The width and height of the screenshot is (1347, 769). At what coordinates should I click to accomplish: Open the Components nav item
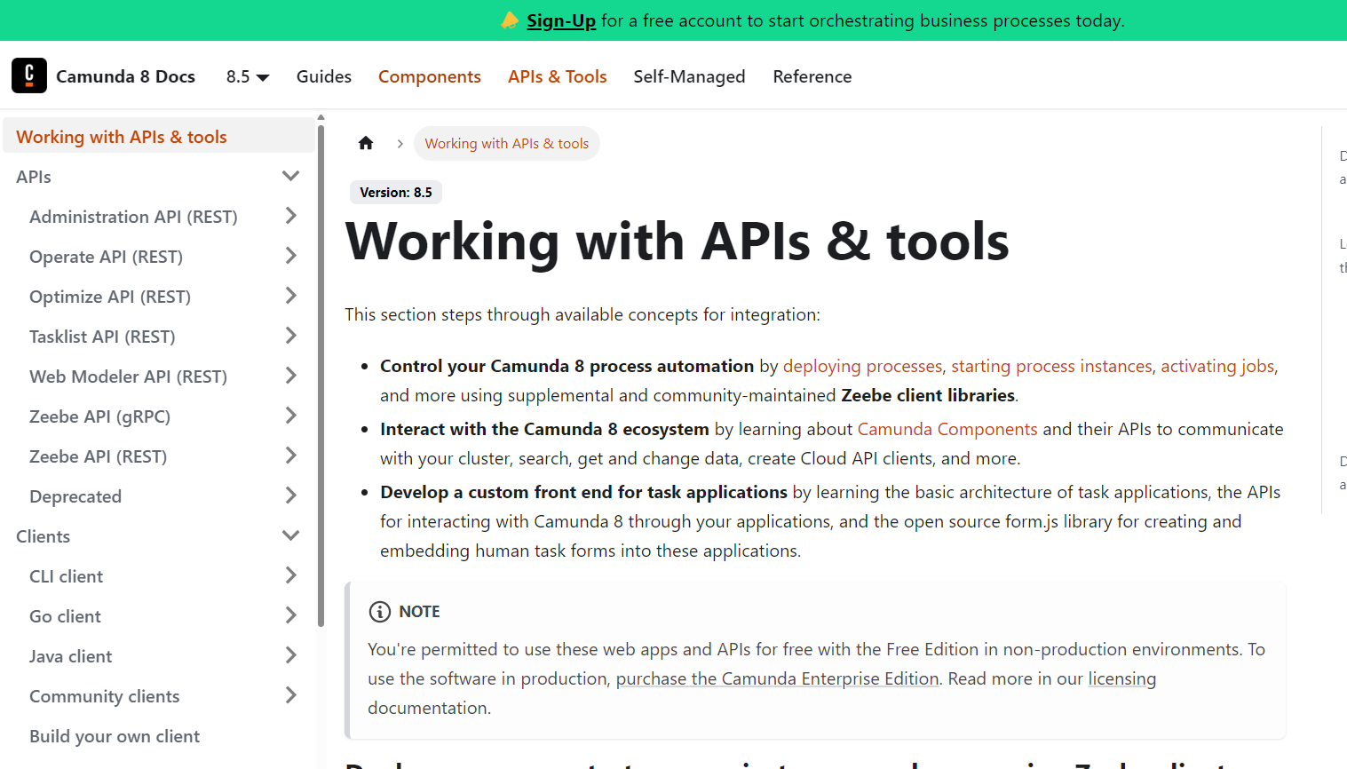(x=430, y=76)
